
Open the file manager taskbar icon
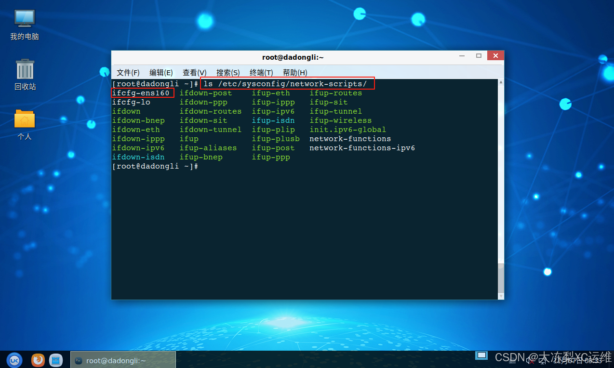[x=56, y=360]
